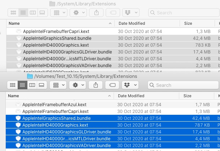Select AppleIntelHD4000Gr...icsMTLDriver.bundle in top window
This screenshot has height=151, width=220.
pyautogui.click(x=113, y=59)
